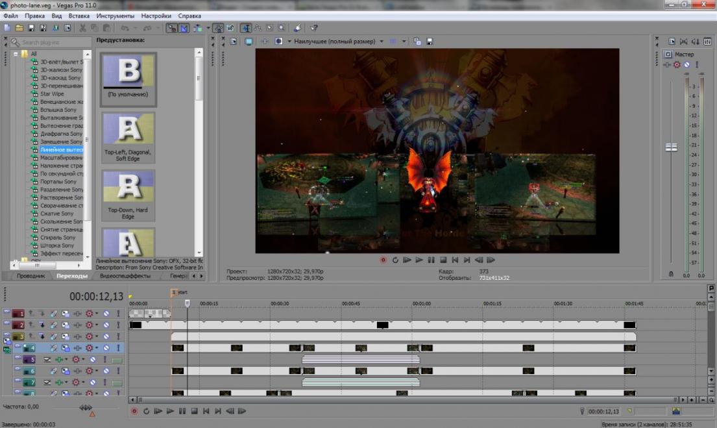
Task: Click the record button under the timeline
Action: click(x=134, y=411)
